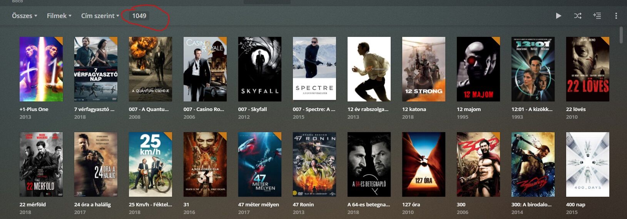Screen dimensions: 627x219
Task: Open the Casino Royale poster
Action: 205,69
